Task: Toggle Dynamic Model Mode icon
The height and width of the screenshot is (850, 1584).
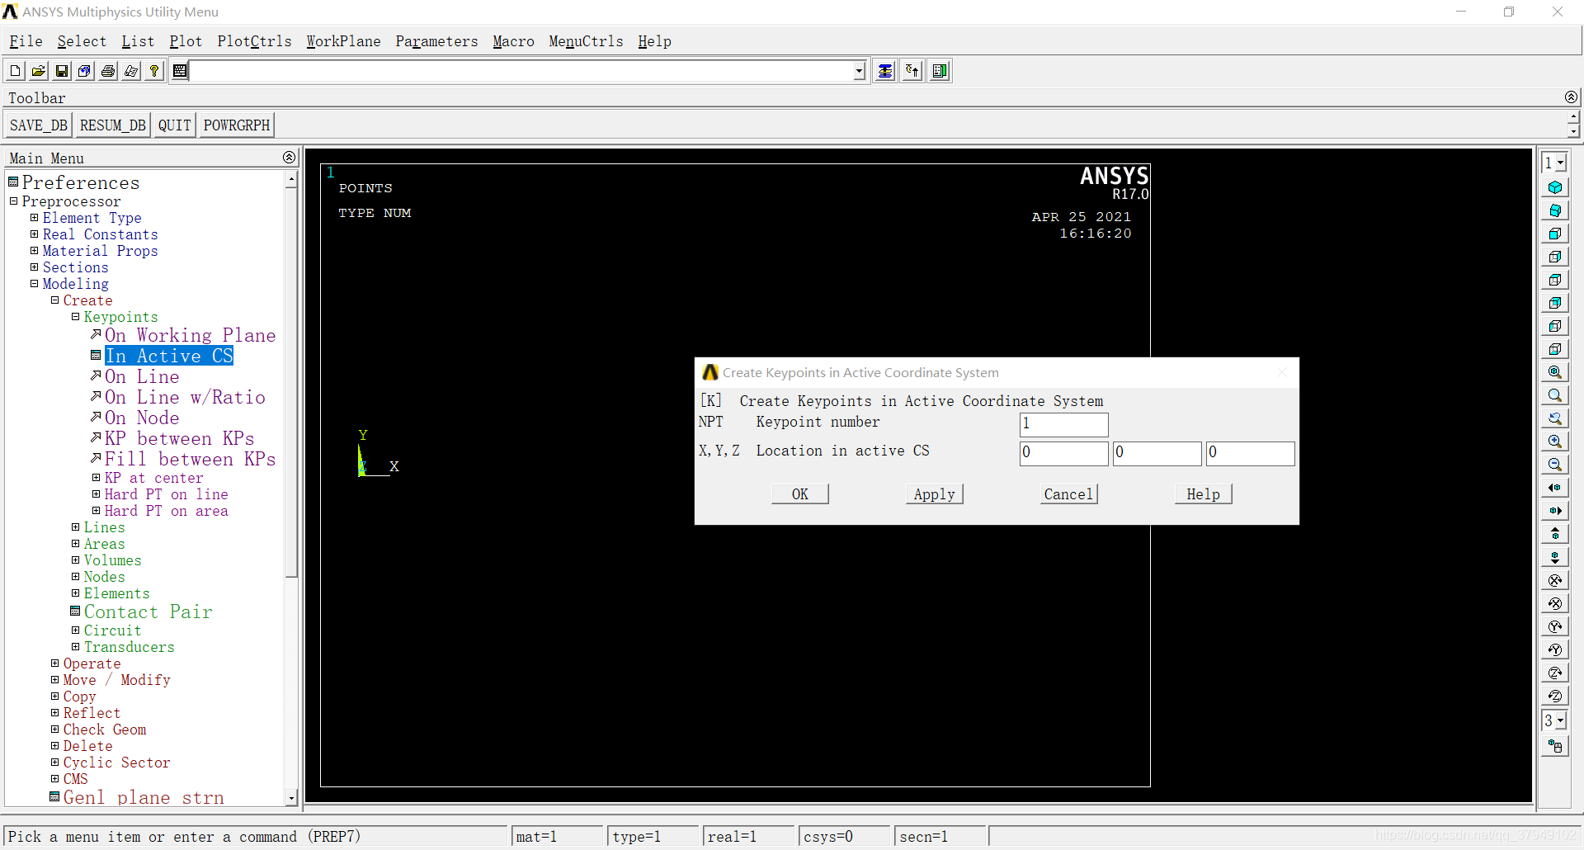Action: (x=1555, y=746)
